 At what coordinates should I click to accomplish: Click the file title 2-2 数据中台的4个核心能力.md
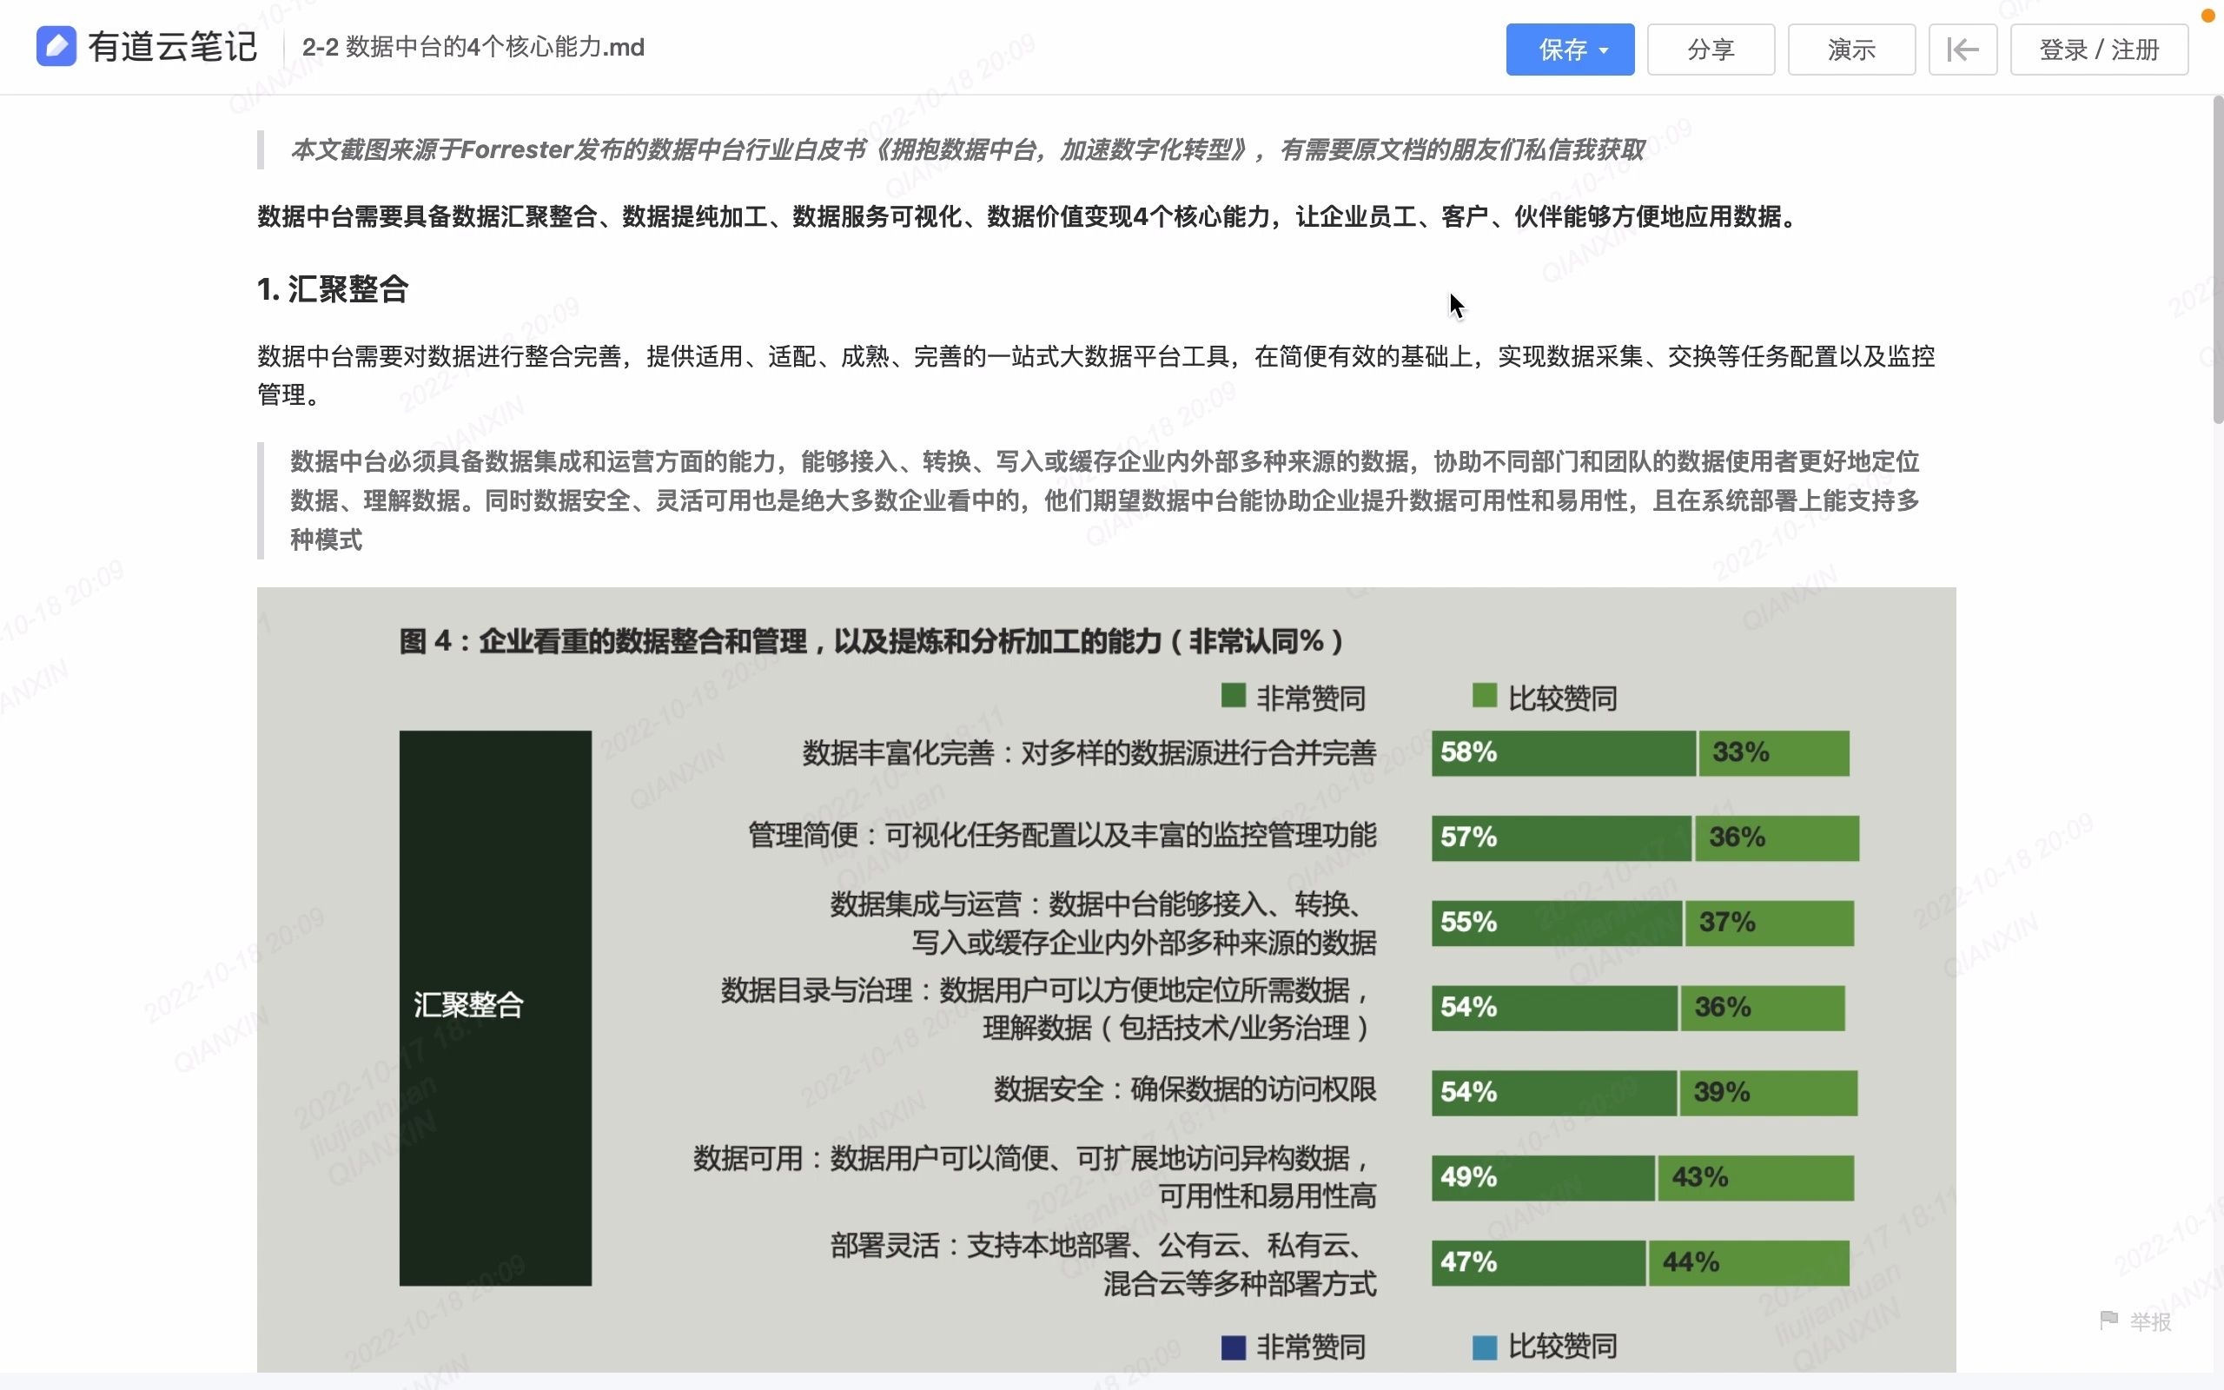[473, 47]
